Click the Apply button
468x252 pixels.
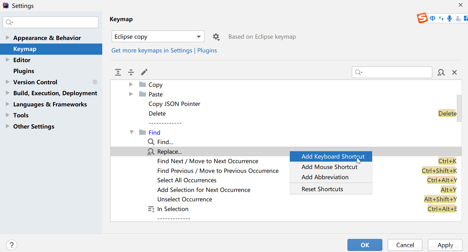445,245
